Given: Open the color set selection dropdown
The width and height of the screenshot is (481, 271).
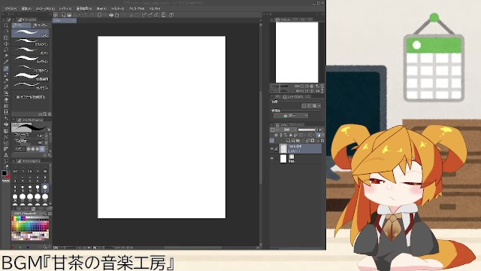Looking at the screenshot, I should coord(28,213).
